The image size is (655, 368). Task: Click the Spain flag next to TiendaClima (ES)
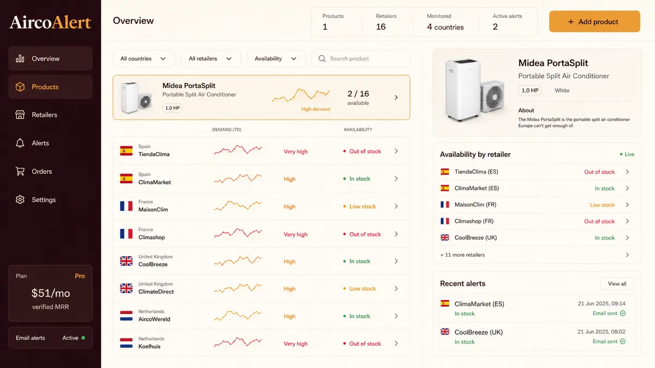coord(445,172)
